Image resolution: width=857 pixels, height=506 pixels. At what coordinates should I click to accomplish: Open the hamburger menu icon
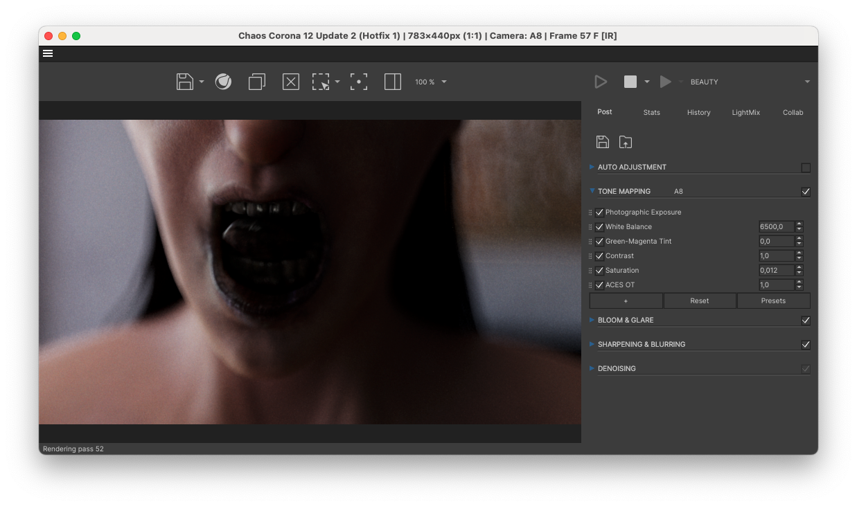pos(48,53)
